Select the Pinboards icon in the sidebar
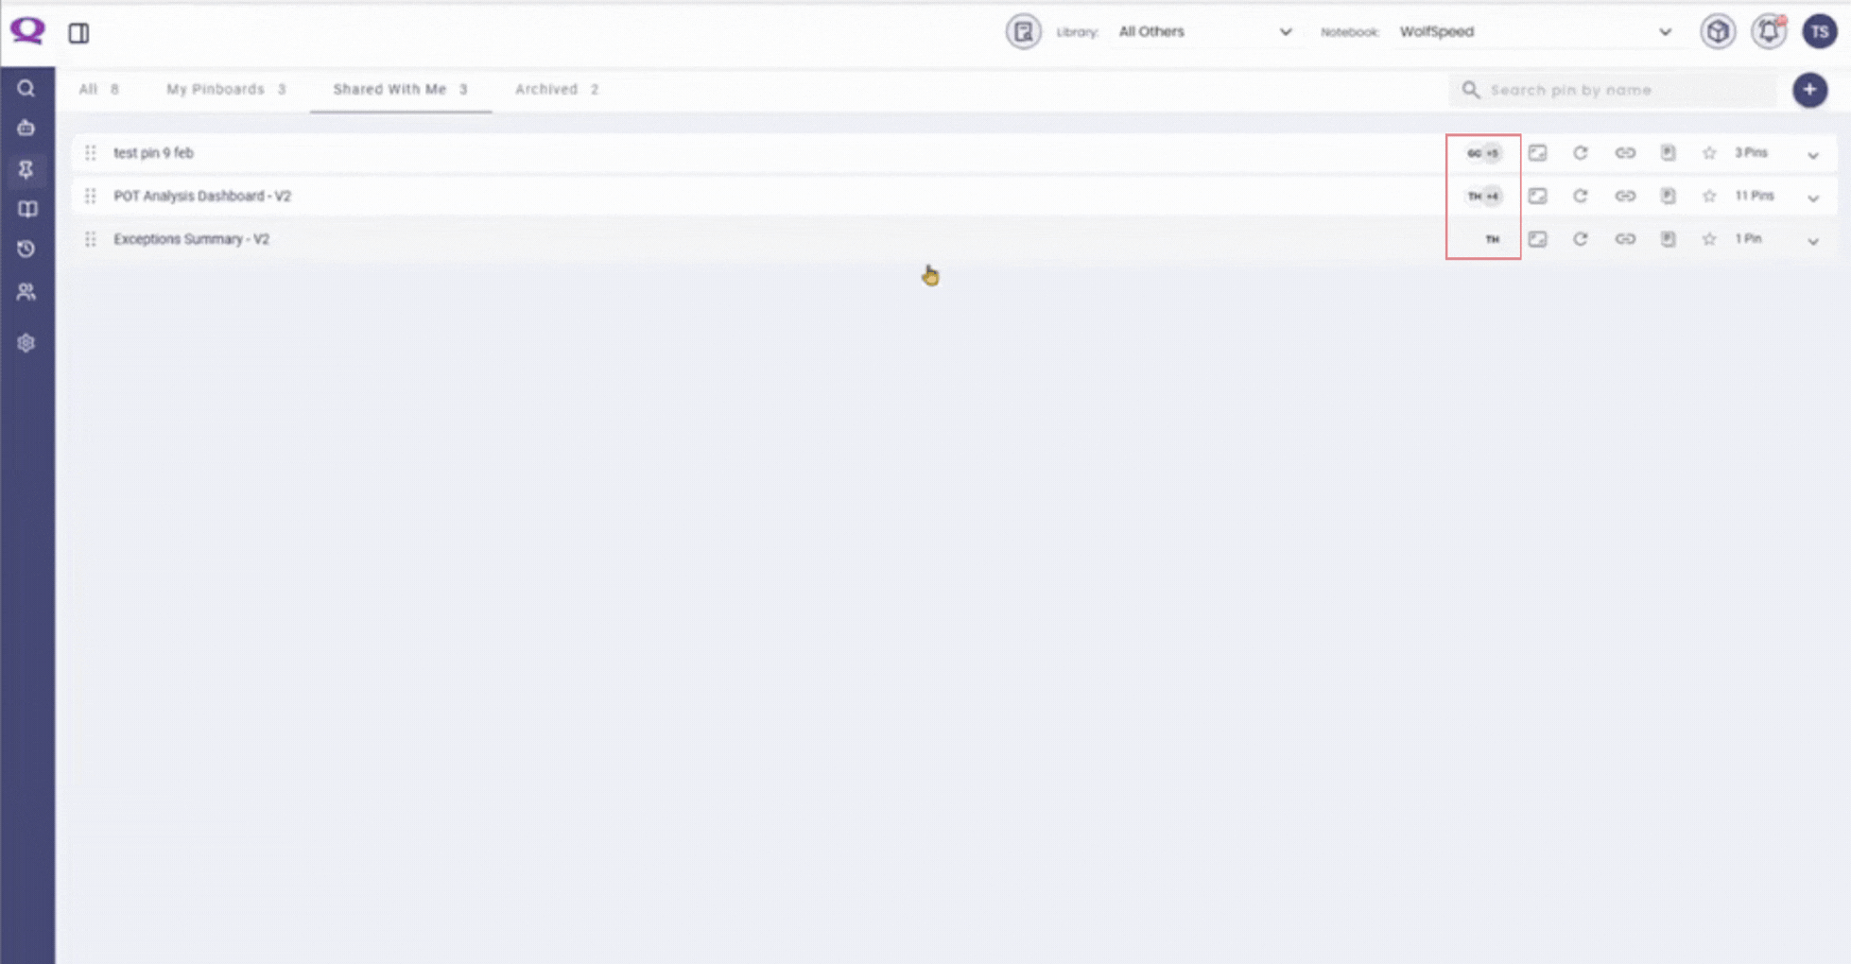The image size is (1851, 964). 26,170
